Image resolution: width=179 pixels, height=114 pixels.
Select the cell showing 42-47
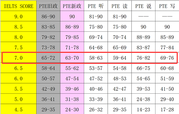[120, 89]
